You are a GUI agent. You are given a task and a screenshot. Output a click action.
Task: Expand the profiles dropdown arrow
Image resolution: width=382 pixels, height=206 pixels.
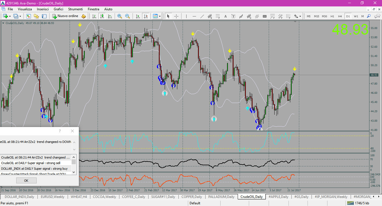(x=20, y=16)
